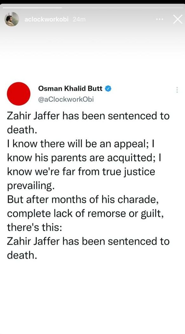This screenshot has width=185, height=334.
Task: Open the @aClockworkObi Twitter handle
Action: (66, 99)
